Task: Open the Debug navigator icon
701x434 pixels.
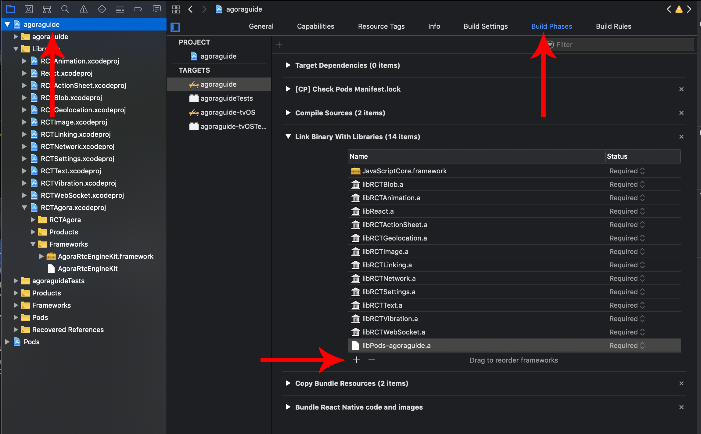Action: click(120, 9)
